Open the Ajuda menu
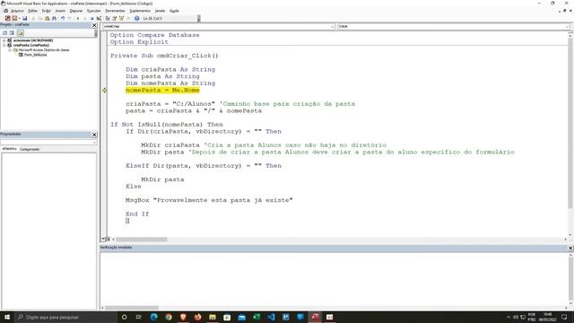This screenshot has height=323, width=574. pos(174,11)
